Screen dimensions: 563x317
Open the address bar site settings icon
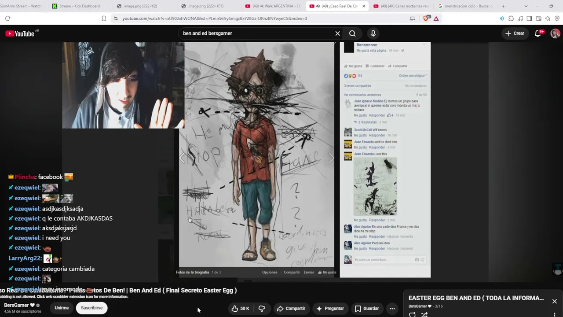point(116,18)
